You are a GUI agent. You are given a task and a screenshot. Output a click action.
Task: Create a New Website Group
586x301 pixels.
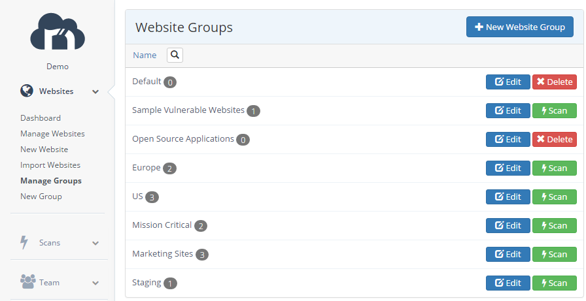520,27
